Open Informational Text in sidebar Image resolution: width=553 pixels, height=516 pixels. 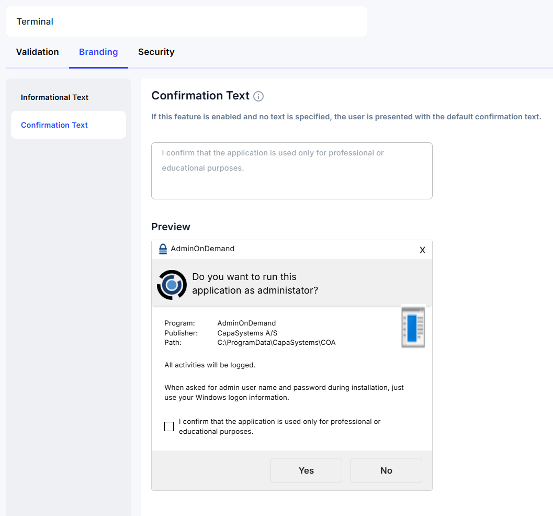point(54,97)
